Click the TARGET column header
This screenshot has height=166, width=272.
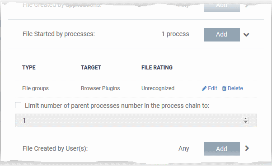coord(91,68)
